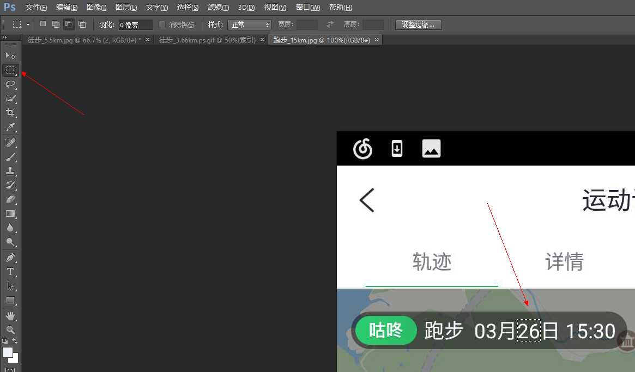Click the Photoshop Ps logo
This screenshot has width=635, height=372.
click(x=10, y=7)
